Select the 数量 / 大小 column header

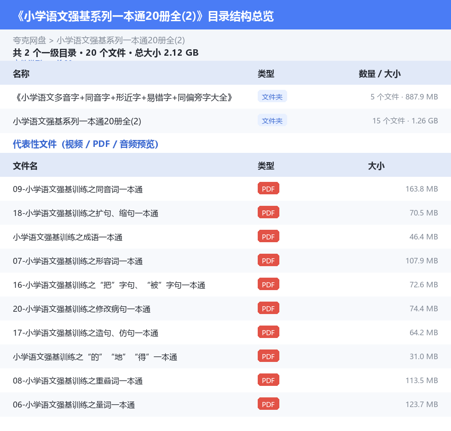[379, 74]
